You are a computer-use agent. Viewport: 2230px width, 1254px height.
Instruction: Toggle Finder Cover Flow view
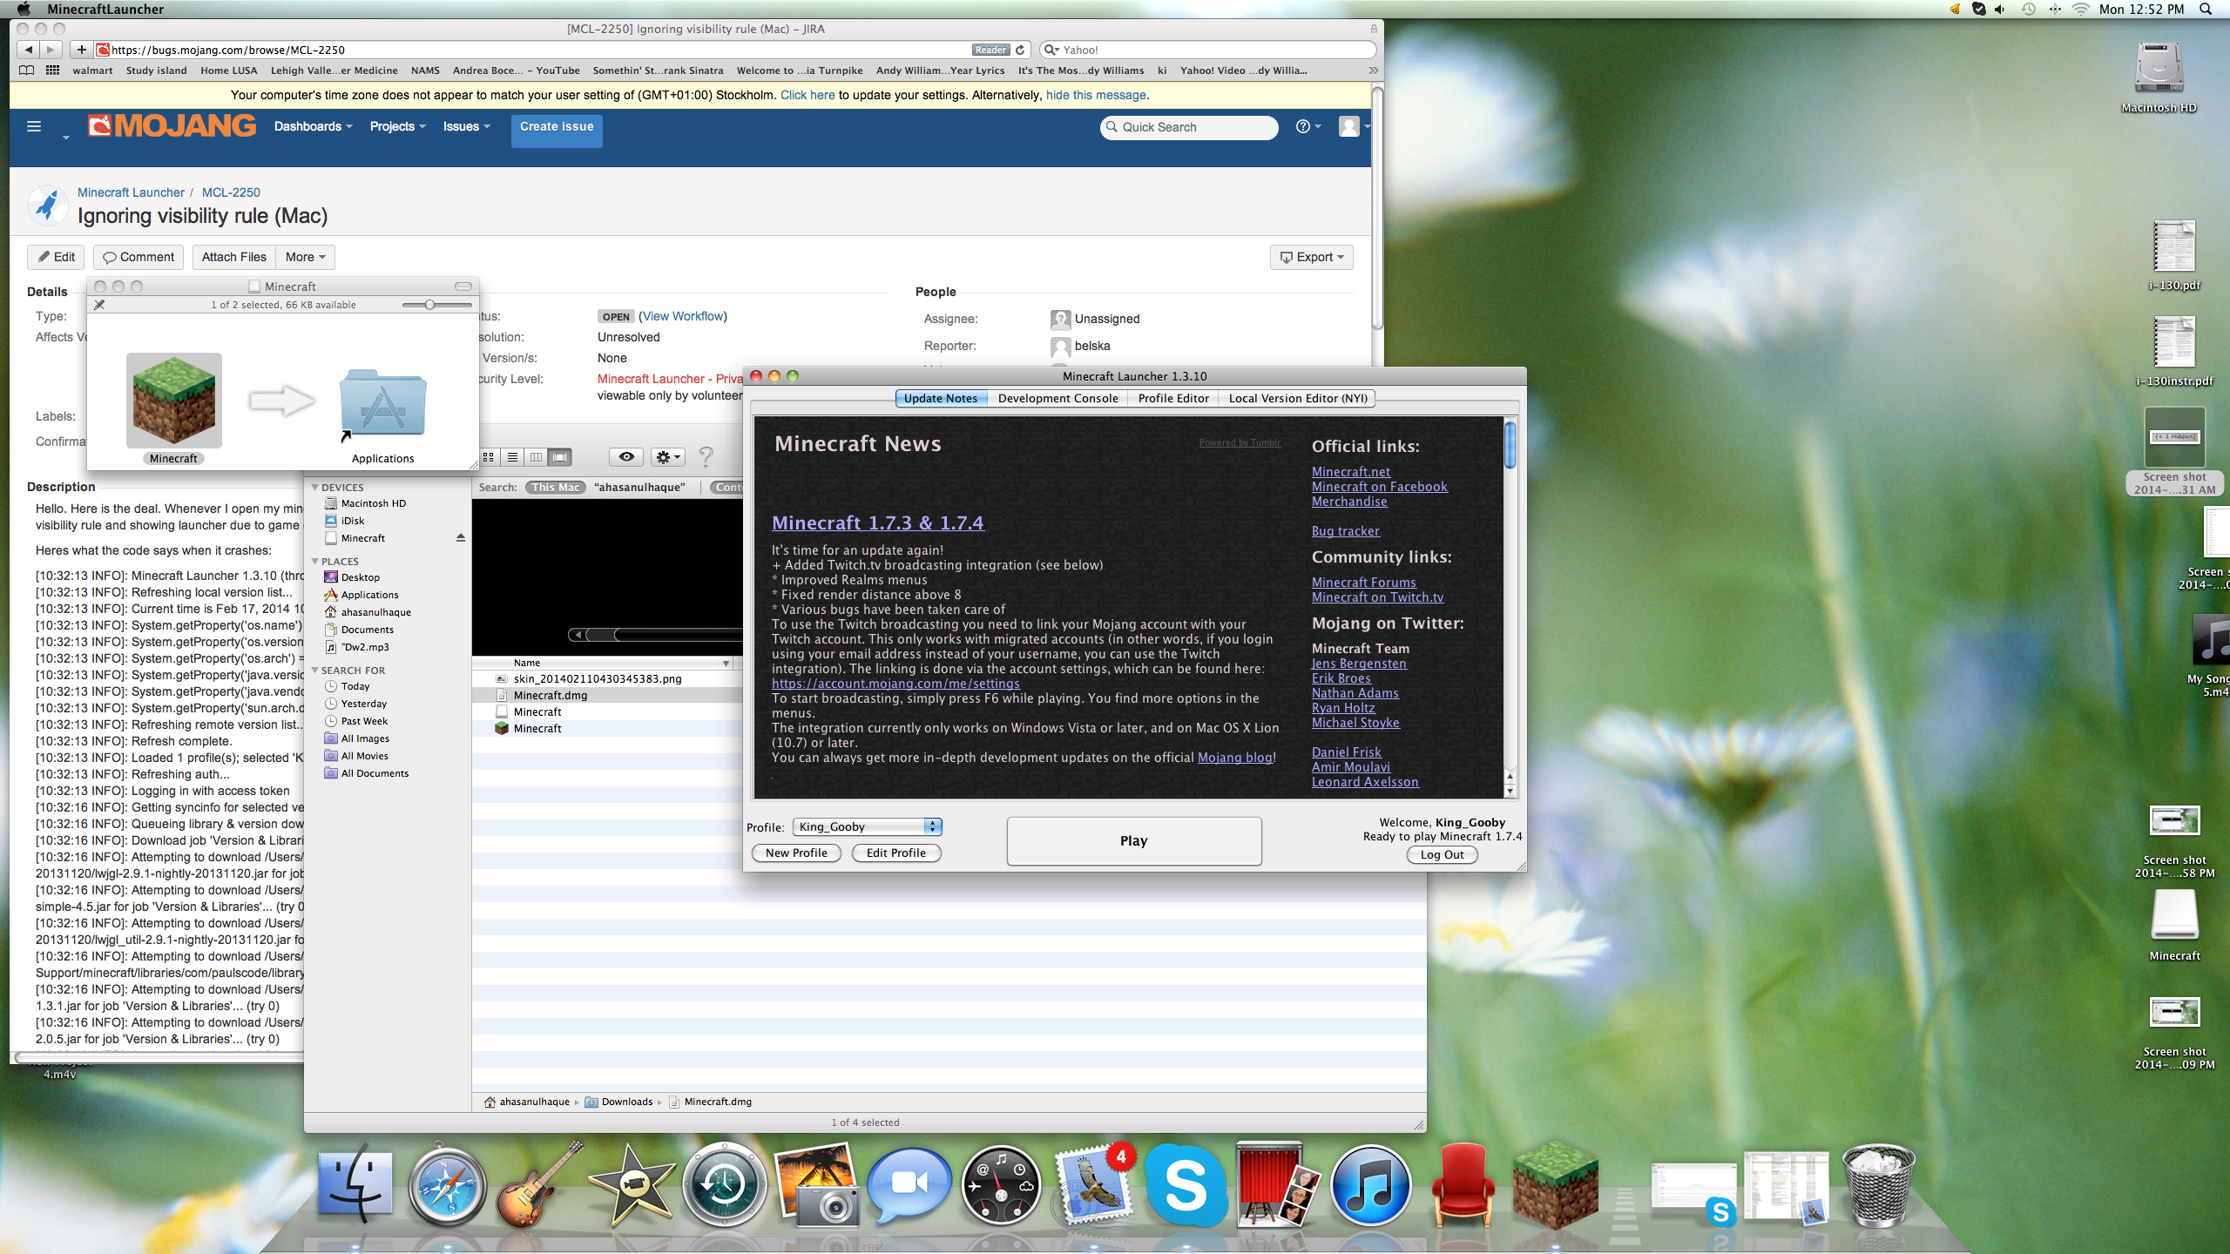[560, 456]
